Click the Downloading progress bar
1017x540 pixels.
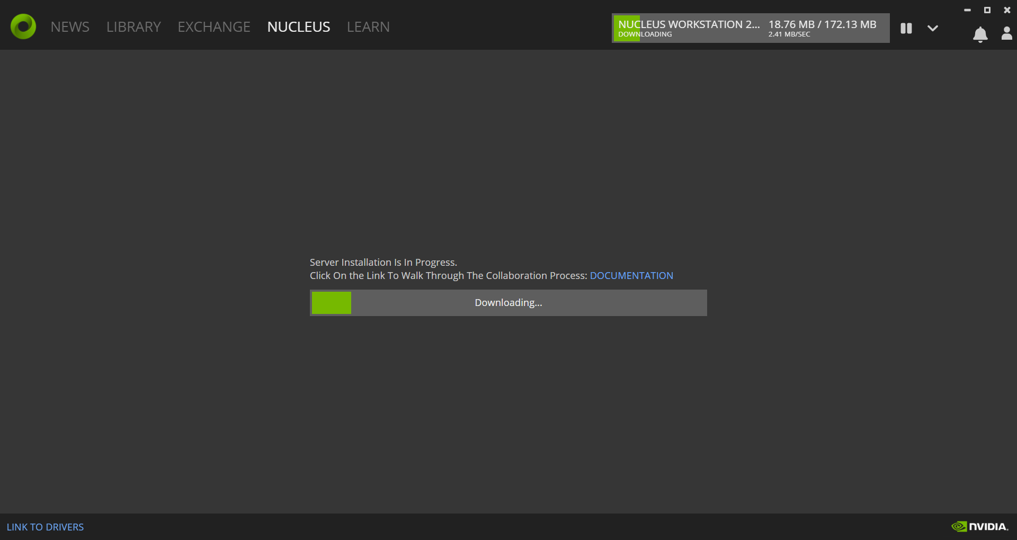508,303
